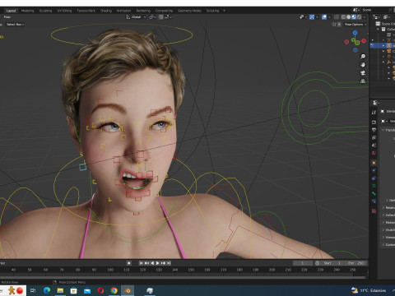The width and height of the screenshot is (395, 296).
Task: Open the World properties tab
Action: [x=374, y=153]
